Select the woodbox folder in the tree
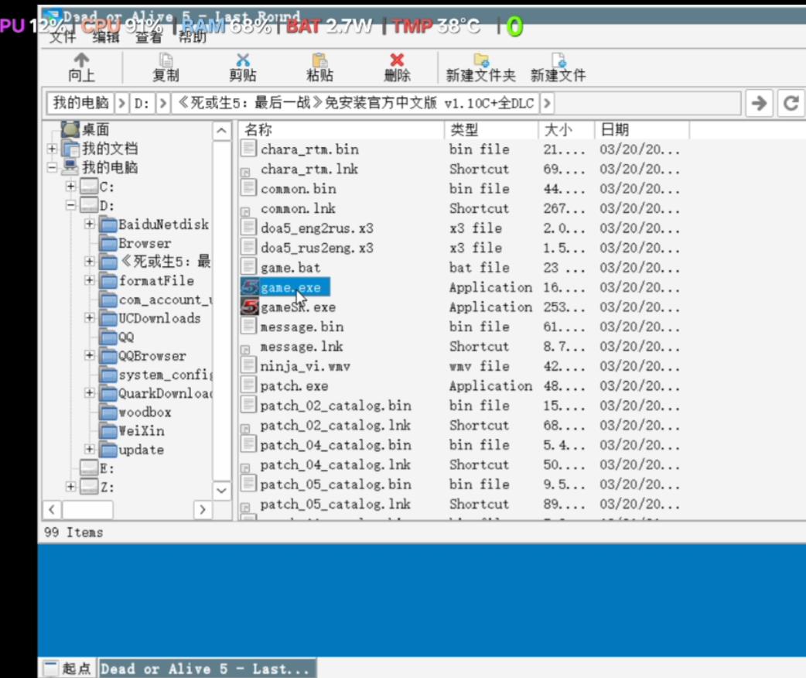 point(145,413)
